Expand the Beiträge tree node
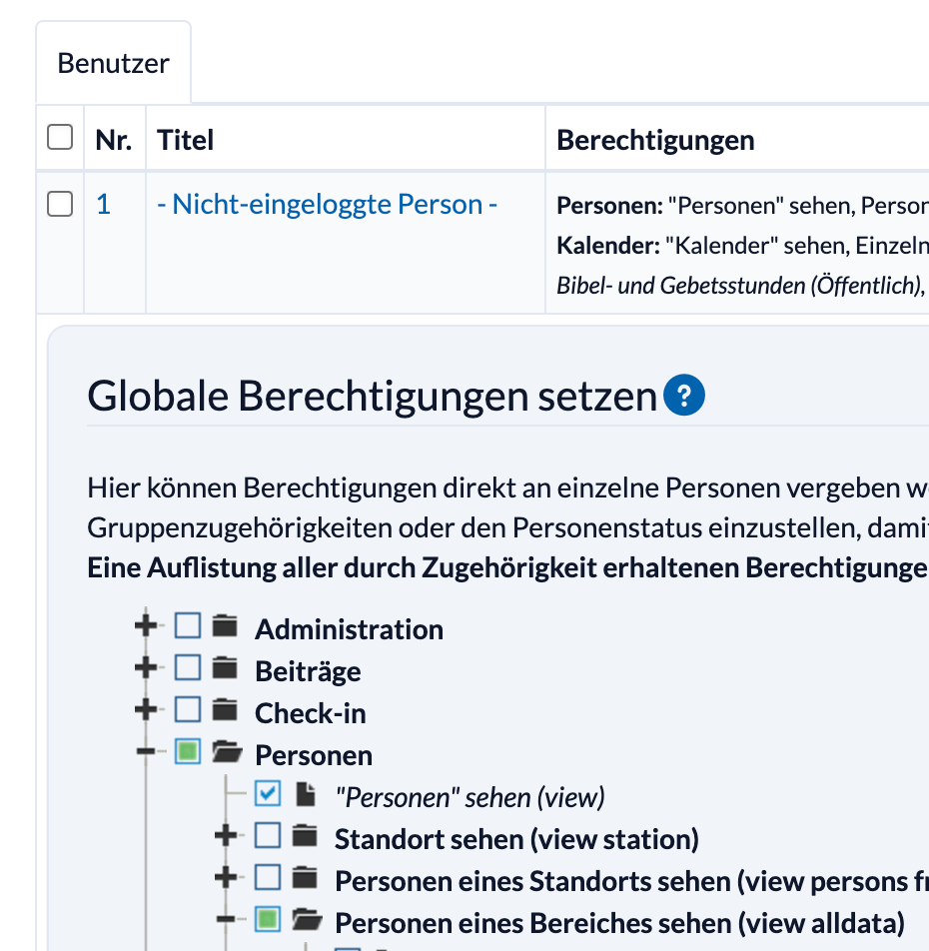929x951 pixels. pos(146,667)
